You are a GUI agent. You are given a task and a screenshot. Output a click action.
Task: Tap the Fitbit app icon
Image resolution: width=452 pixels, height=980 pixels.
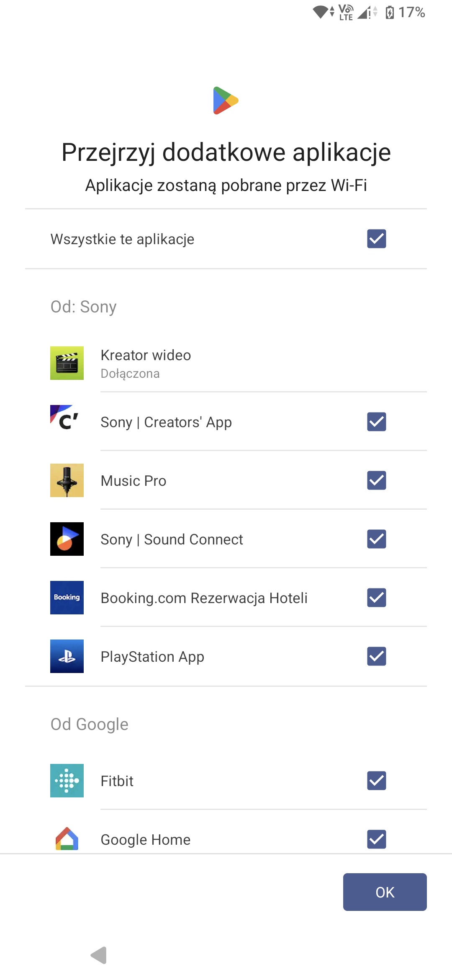[67, 781]
